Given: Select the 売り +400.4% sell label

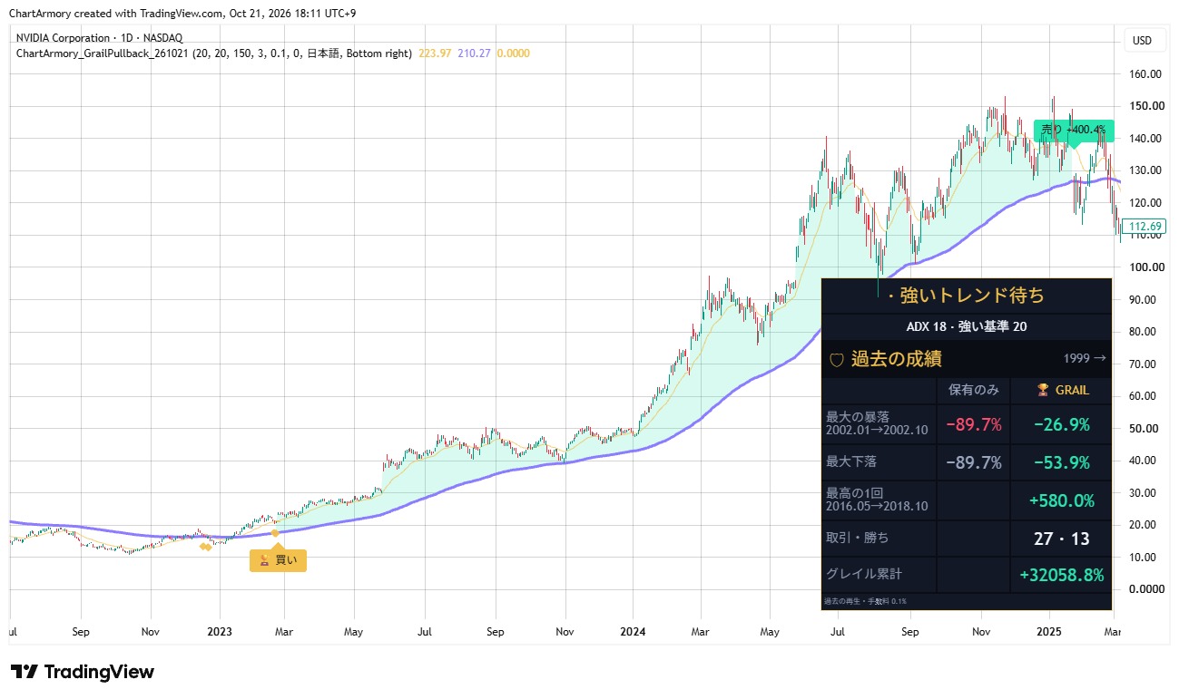Looking at the screenshot, I should 1074,131.
